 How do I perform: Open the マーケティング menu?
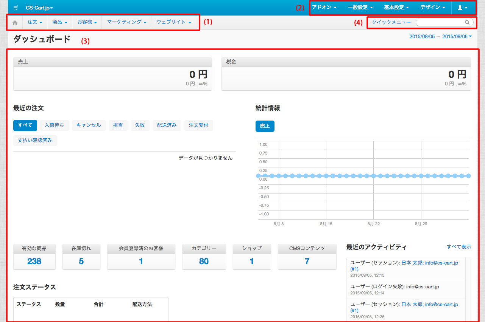click(x=127, y=22)
